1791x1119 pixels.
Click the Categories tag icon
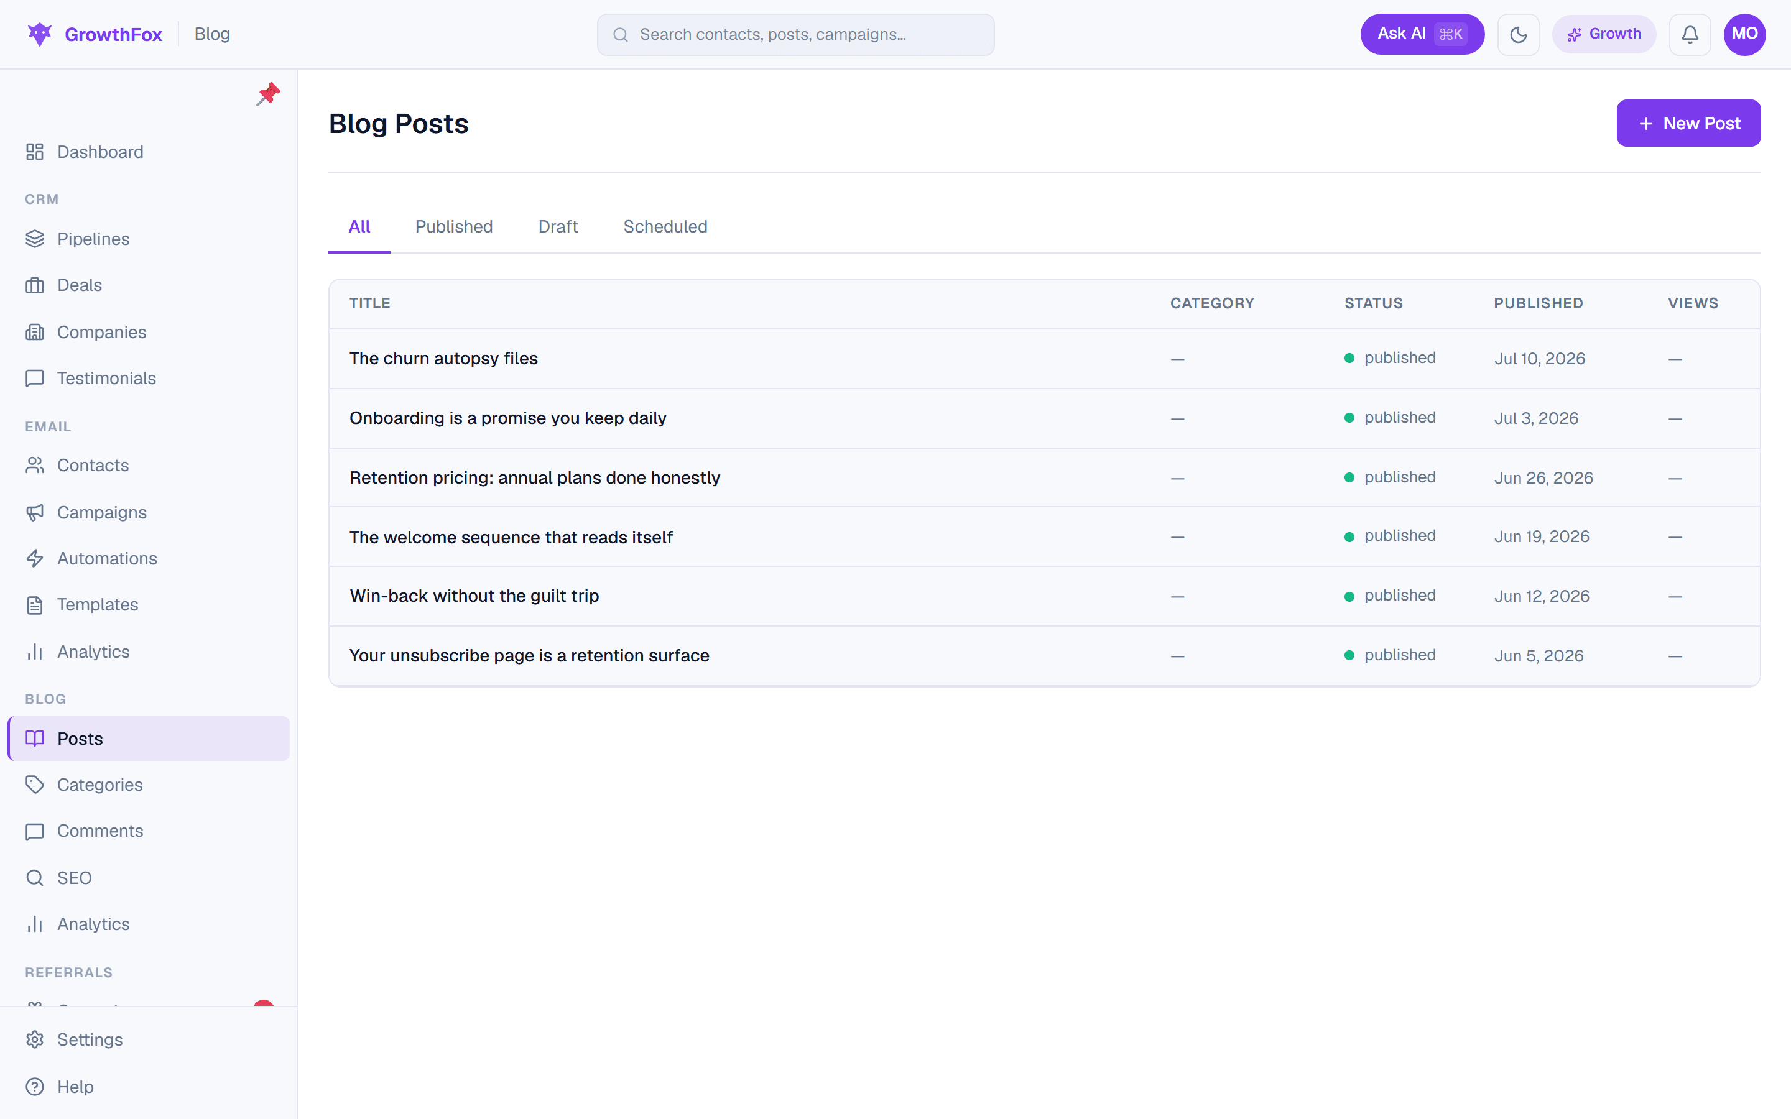tap(35, 785)
